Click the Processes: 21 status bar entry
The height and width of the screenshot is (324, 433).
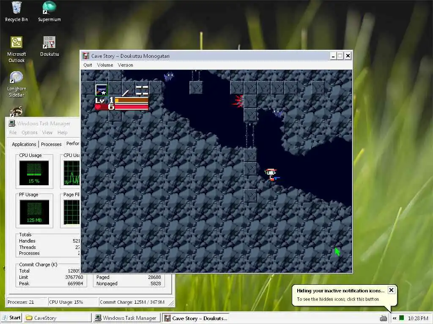[x=27, y=302]
